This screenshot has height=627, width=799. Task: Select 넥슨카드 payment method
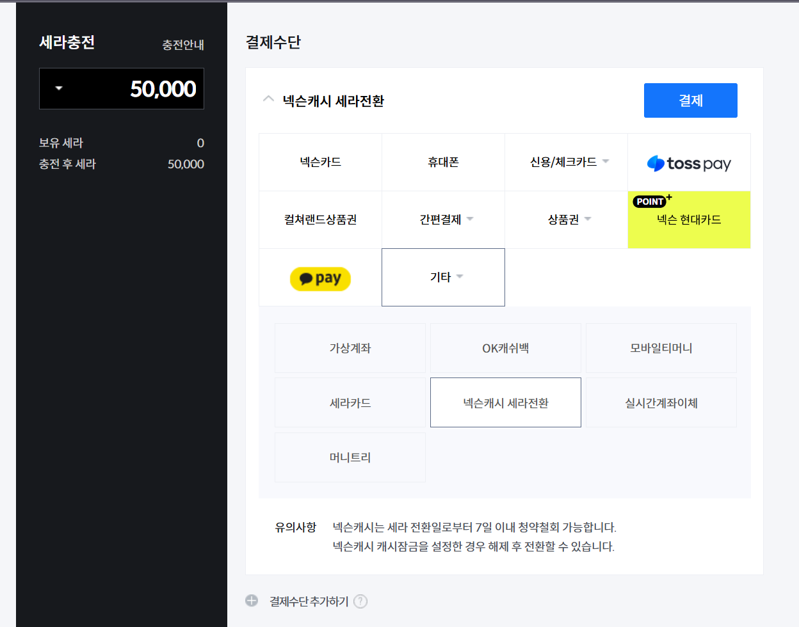(x=320, y=163)
